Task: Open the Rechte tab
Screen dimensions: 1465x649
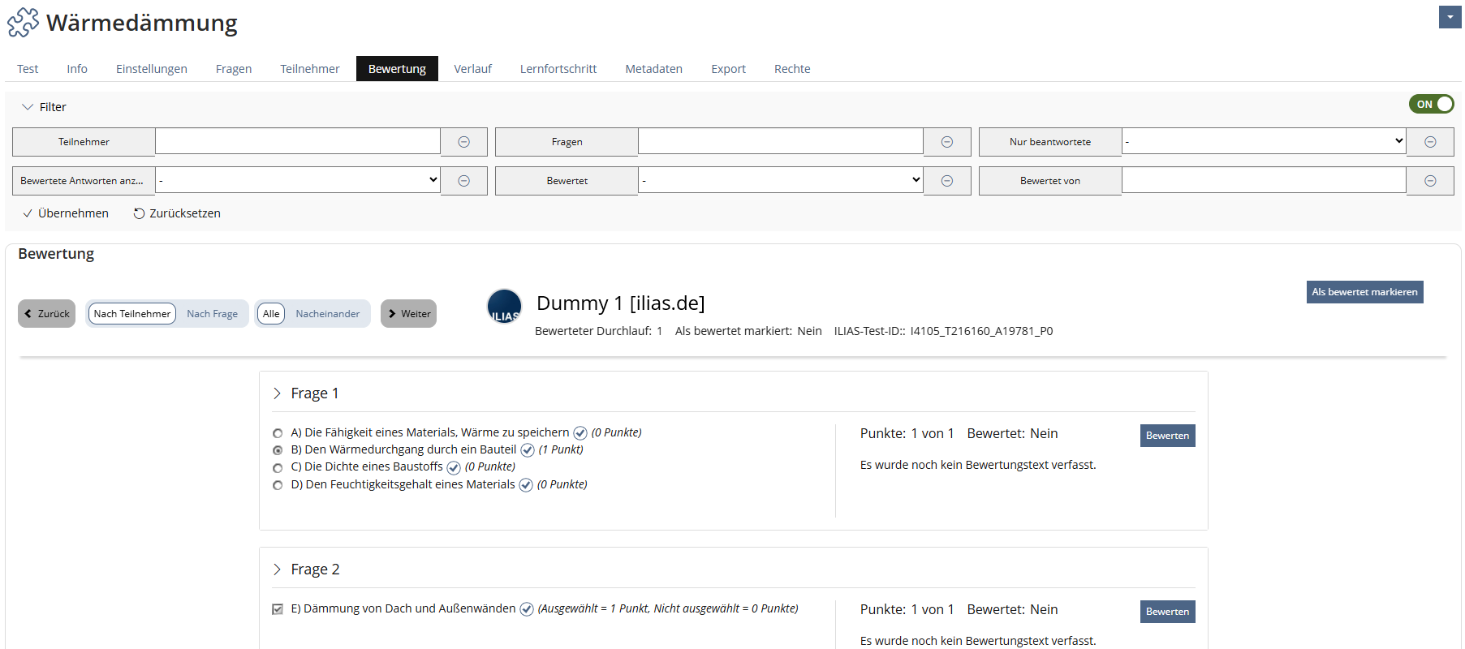Action: [x=792, y=69]
